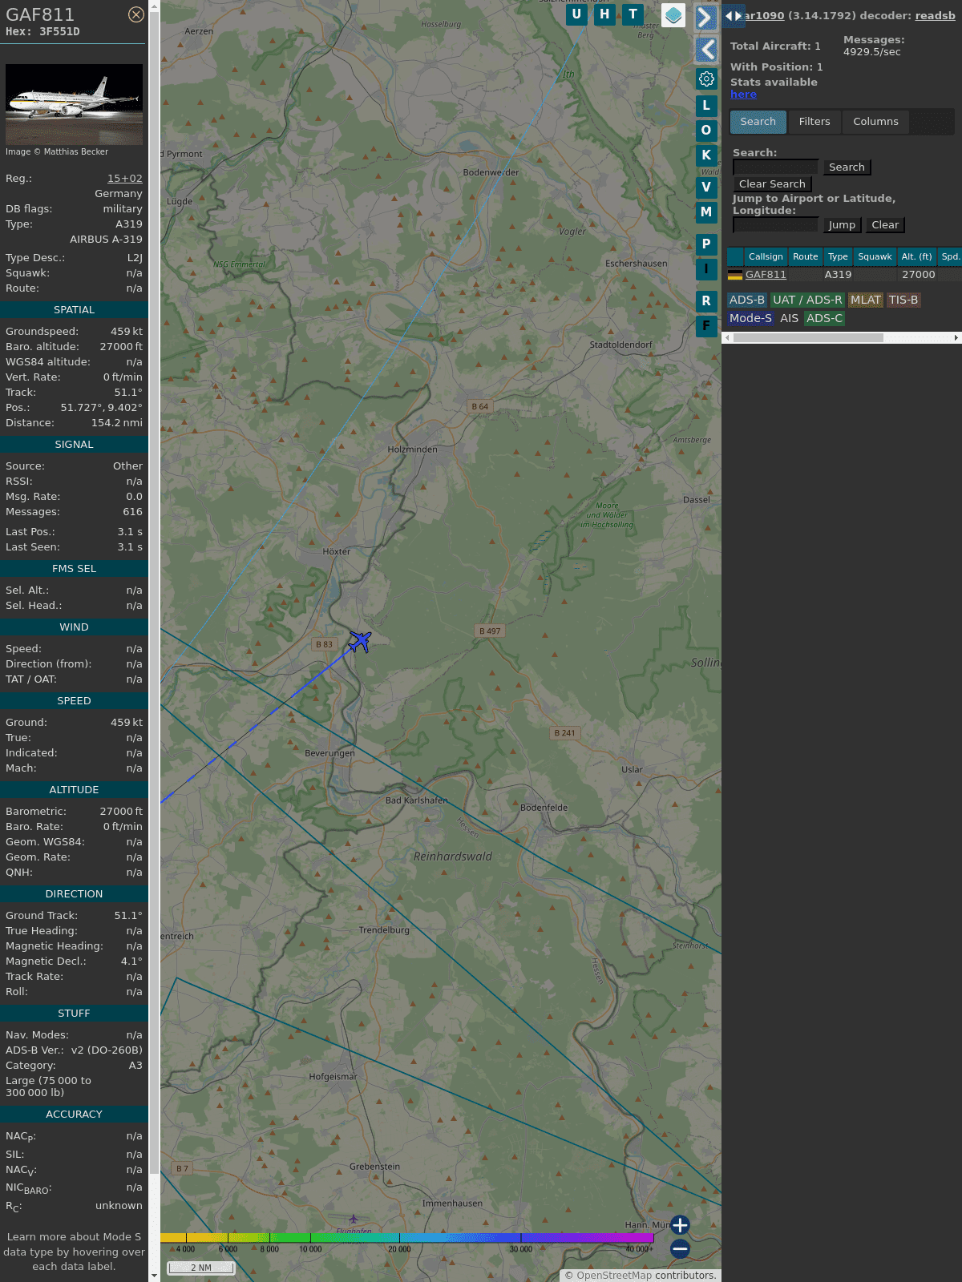Zoom out on the map
The height and width of the screenshot is (1282, 962).
680,1248
